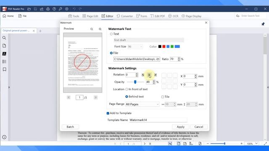
Task: Adjust the Y offset stepper
Action: 195,85
